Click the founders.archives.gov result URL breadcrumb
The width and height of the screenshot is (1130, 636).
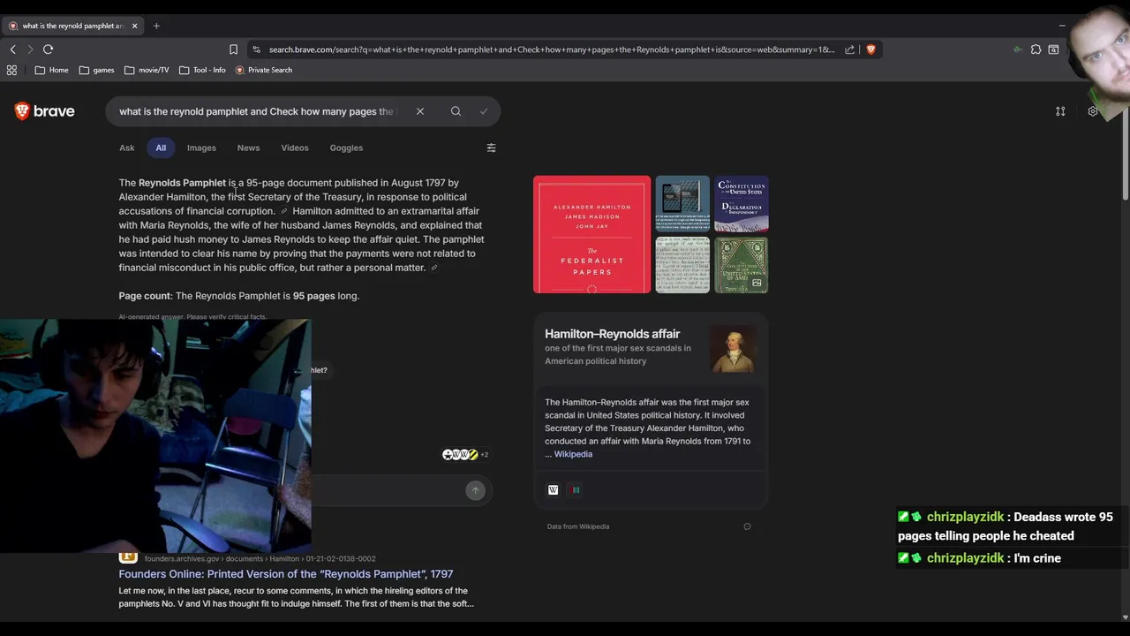pyautogui.click(x=260, y=558)
